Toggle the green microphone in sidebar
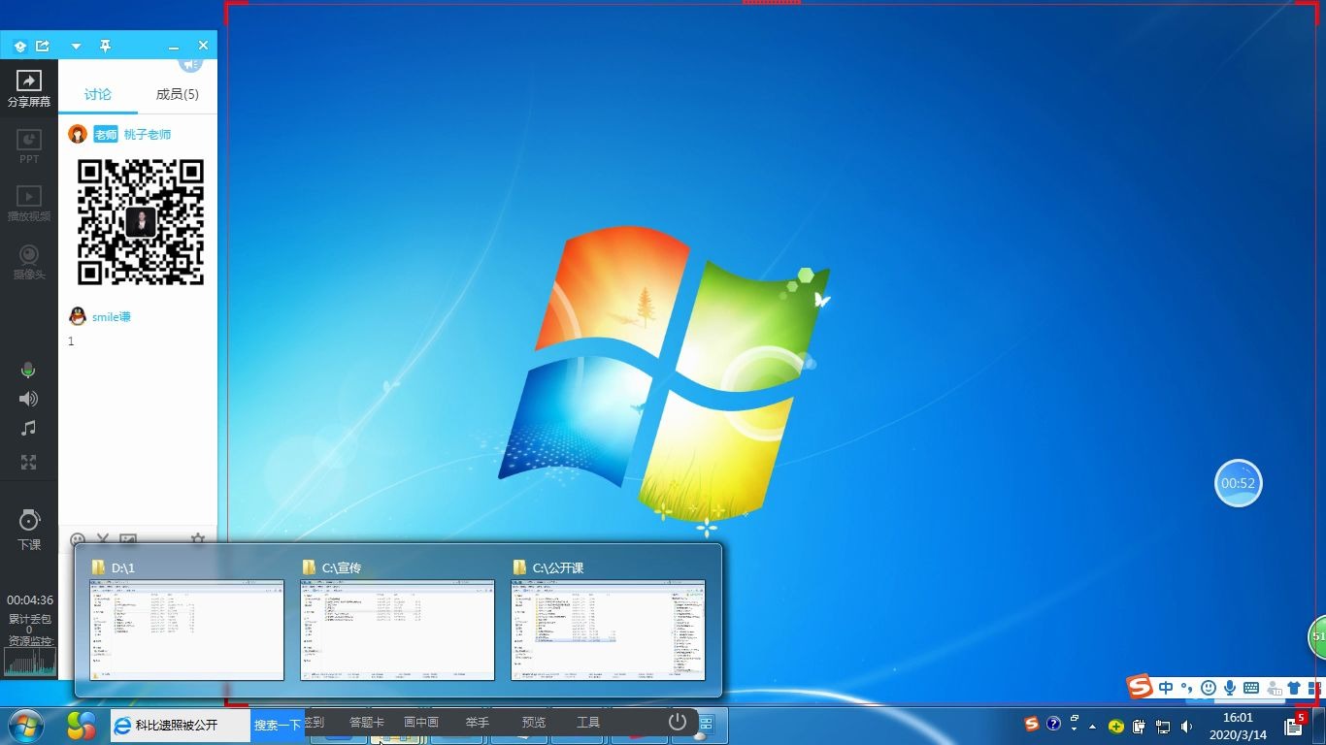This screenshot has width=1326, height=745. coord(29,370)
